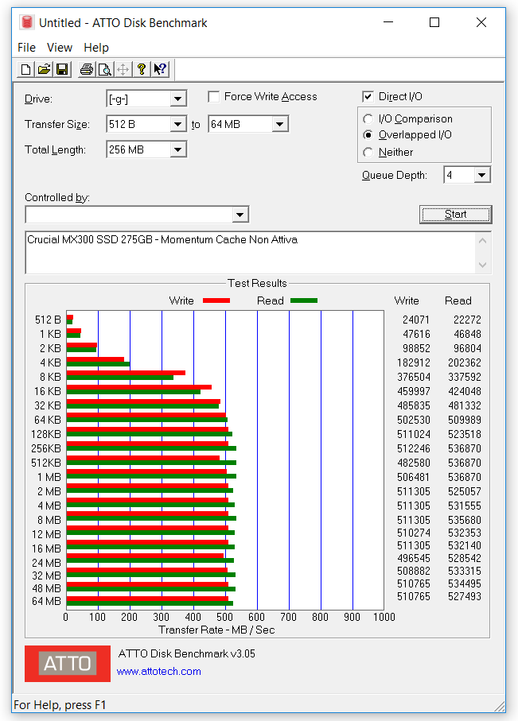Click the Open file toolbar icon
The image size is (518, 721).
coord(44,69)
